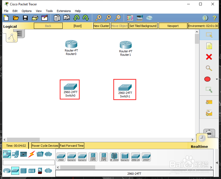Select Hubs subcategory icon

coord(23,171)
